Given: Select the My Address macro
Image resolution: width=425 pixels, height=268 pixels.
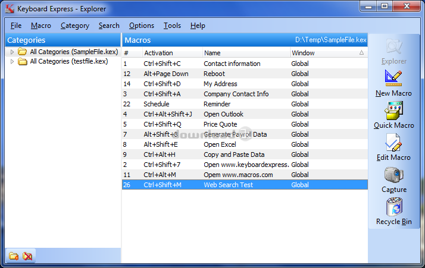Looking at the screenshot, I should (245, 84).
